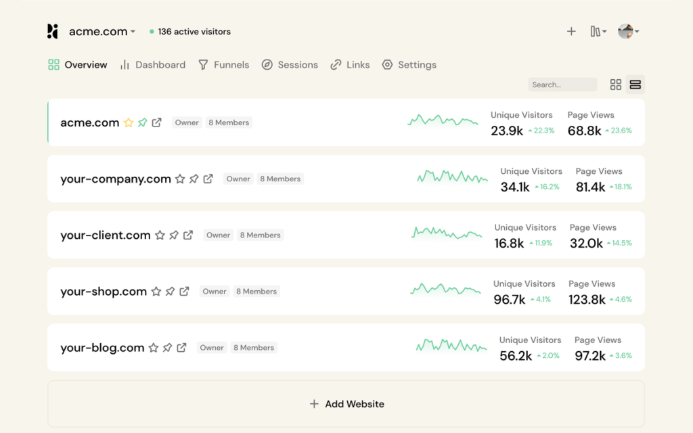
Task: Unfavorite acme.com with the star icon
Action: click(x=129, y=122)
